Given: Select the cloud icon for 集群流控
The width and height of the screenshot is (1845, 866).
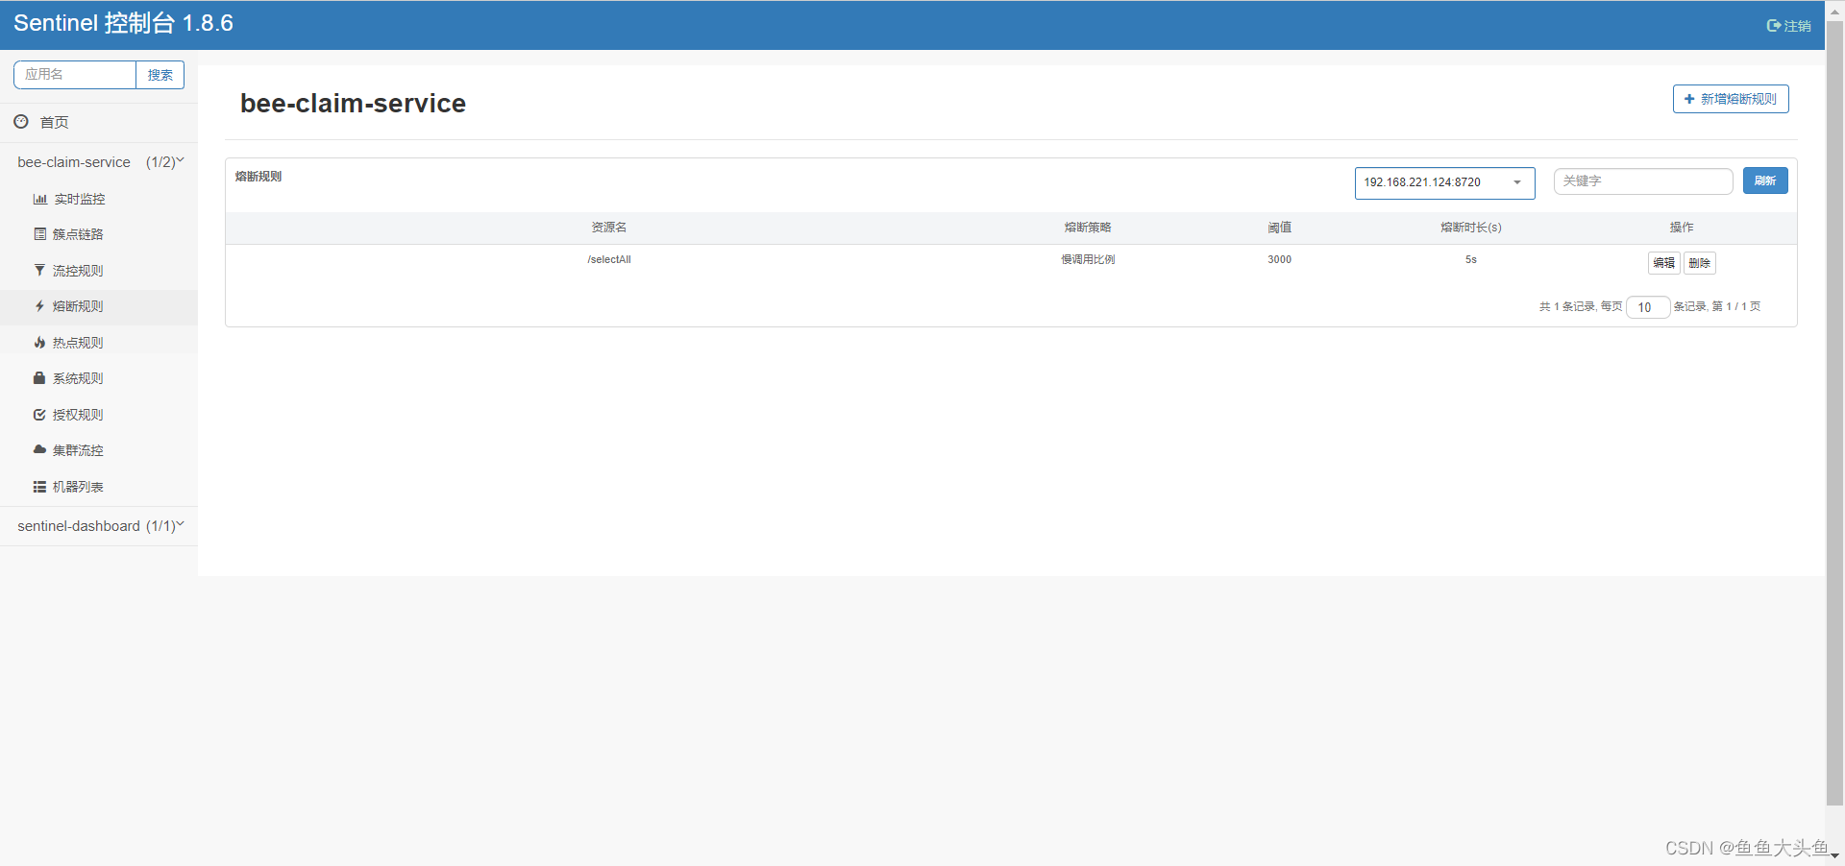Looking at the screenshot, I should tap(39, 449).
